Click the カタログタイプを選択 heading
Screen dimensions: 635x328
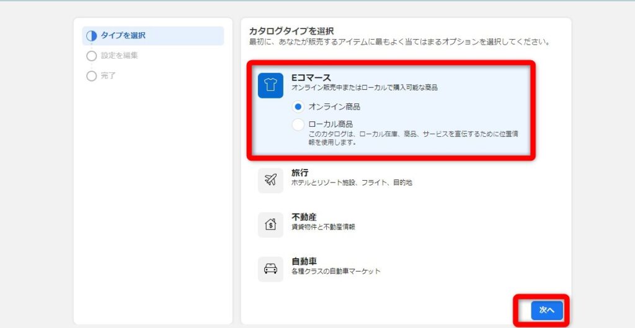click(x=291, y=31)
